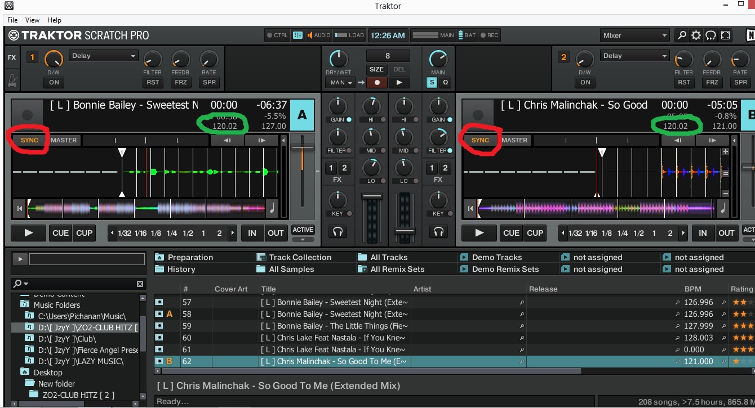The width and height of the screenshot is (755, 408).
Task: Click Deck A tempo bend right arrow
Action: [x=261, y=140]
